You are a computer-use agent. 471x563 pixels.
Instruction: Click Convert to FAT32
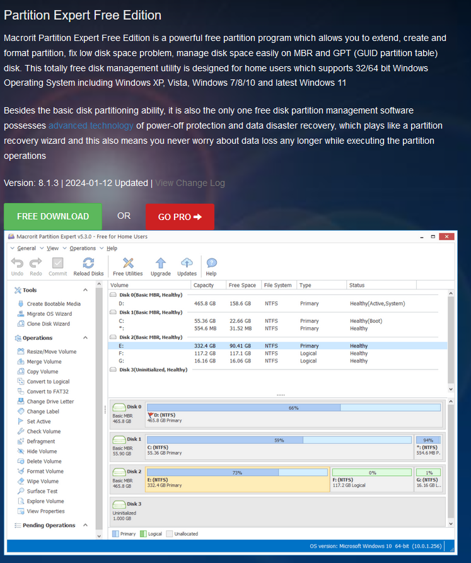[x=43, y=392]
